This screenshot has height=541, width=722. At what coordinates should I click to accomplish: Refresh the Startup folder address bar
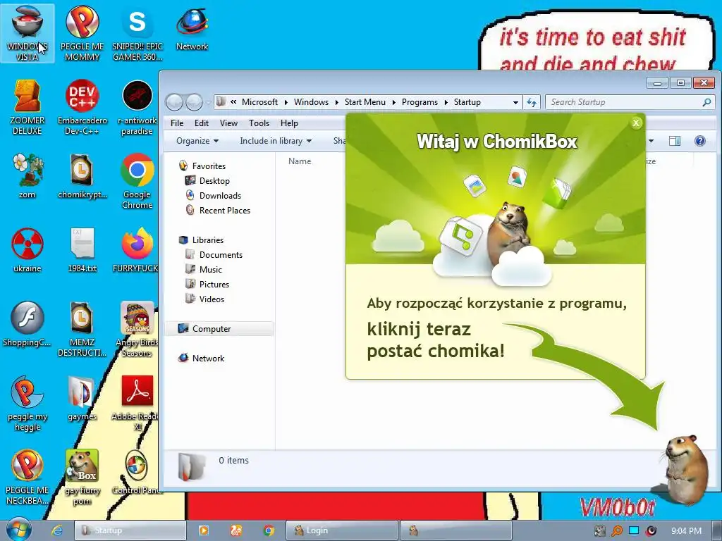point(532,102)
